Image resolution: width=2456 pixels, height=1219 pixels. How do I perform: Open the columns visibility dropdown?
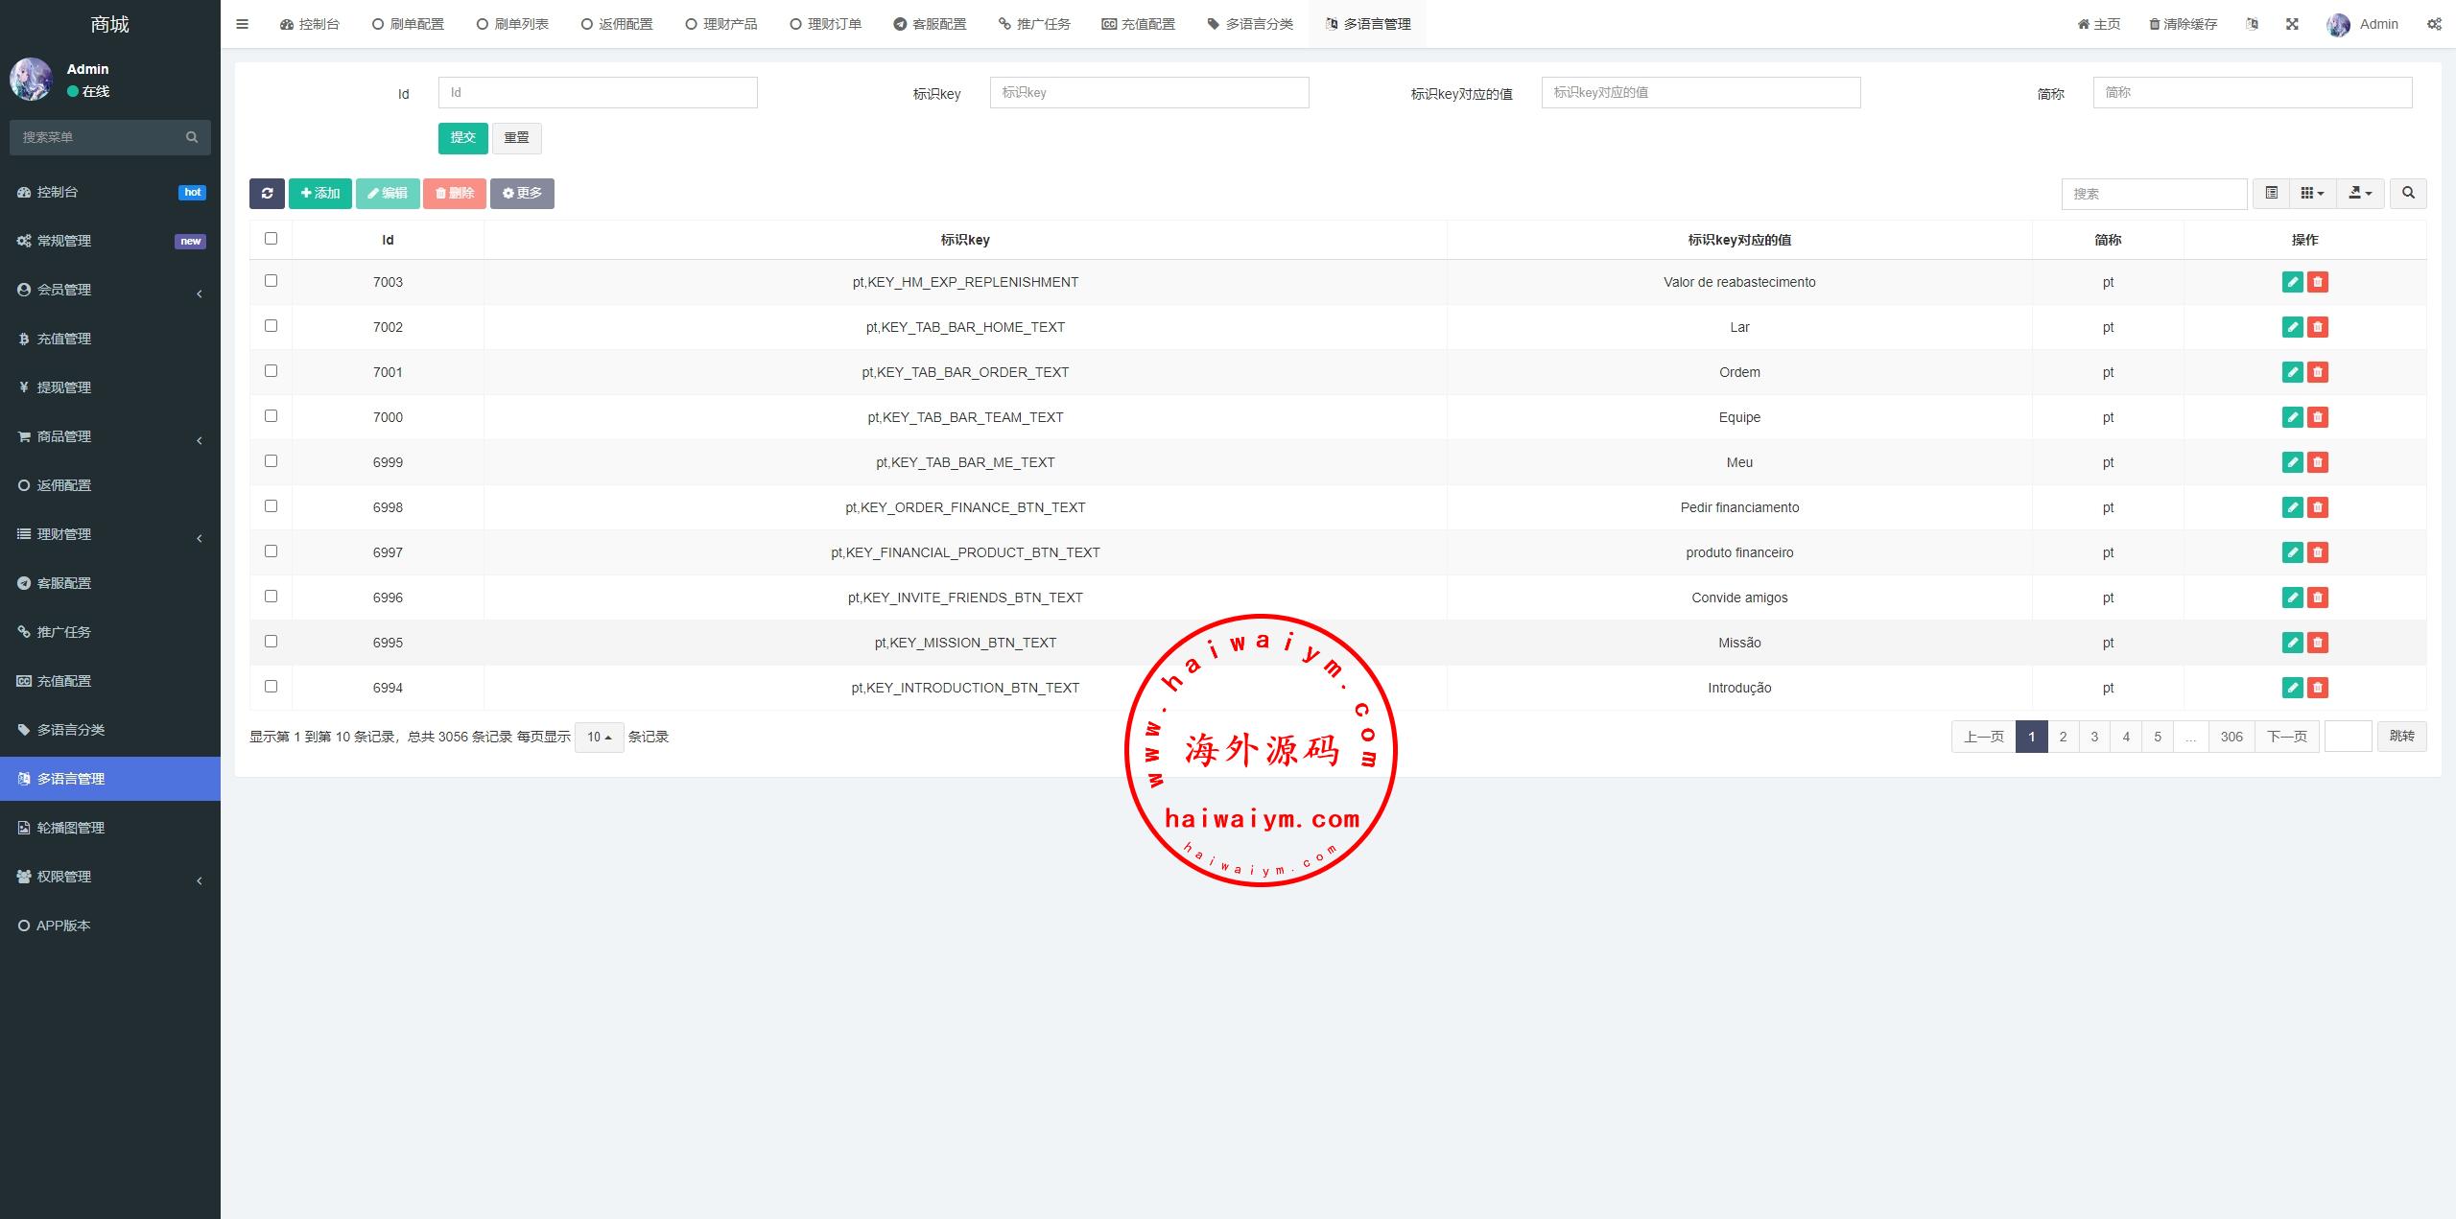pyautogui.click(x=2312, y=193)
